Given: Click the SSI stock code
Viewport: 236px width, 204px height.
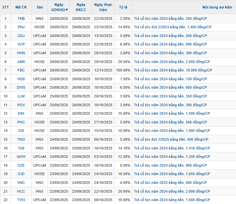Looking at the screenshot, I should 21,131.
